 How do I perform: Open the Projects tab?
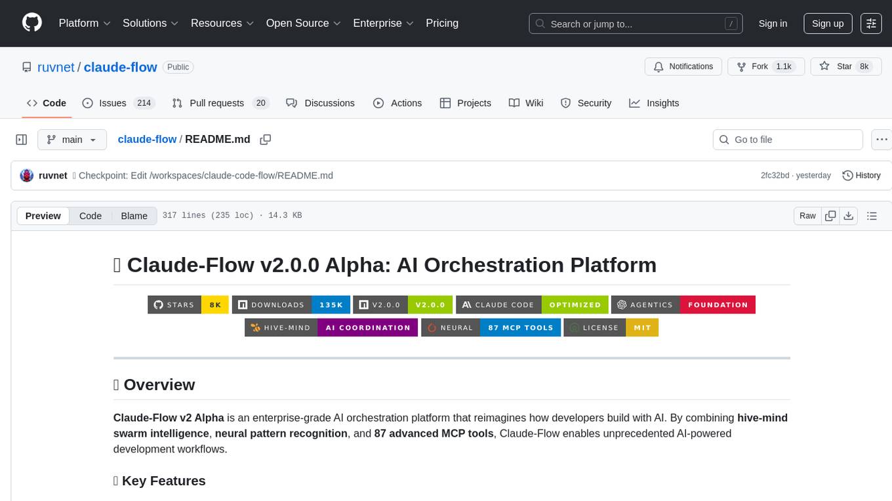[x=466, y=103]
